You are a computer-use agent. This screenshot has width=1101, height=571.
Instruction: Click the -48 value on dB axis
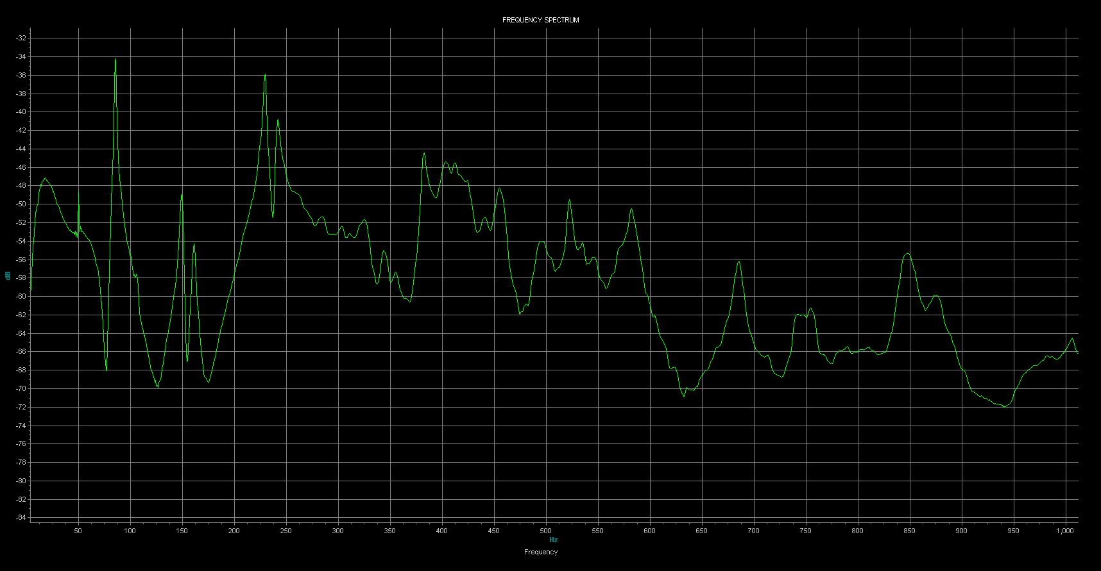21,186
